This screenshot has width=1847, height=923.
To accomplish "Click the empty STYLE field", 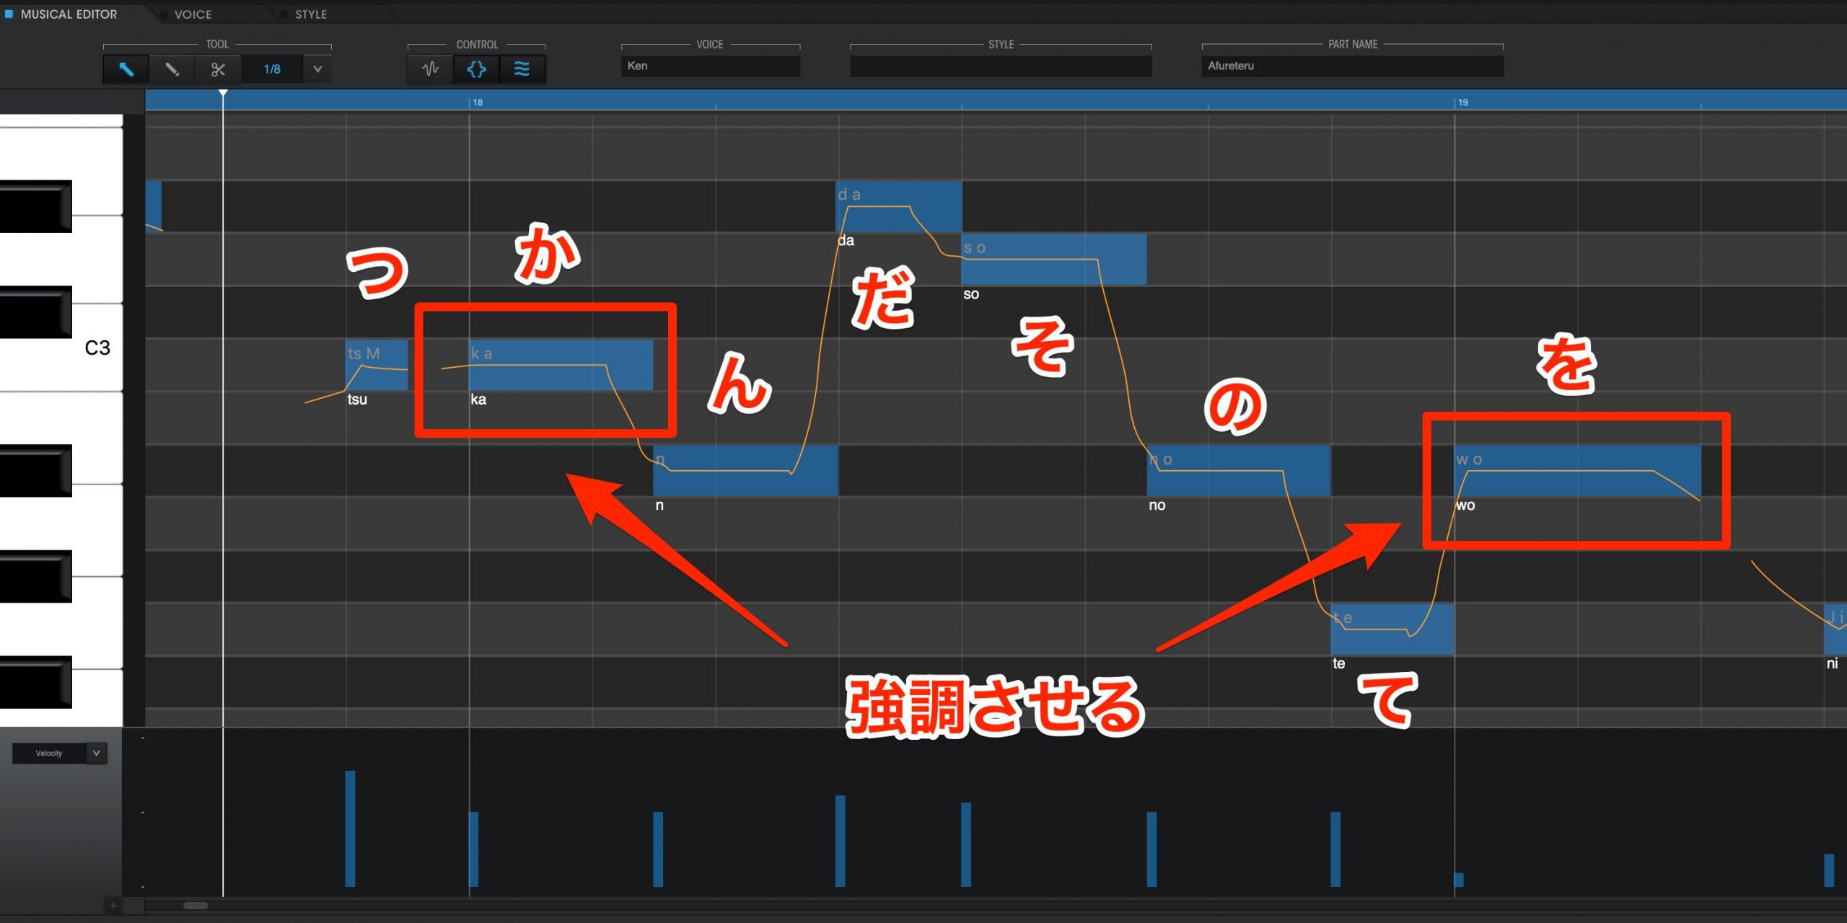I will coord(1001,66).
